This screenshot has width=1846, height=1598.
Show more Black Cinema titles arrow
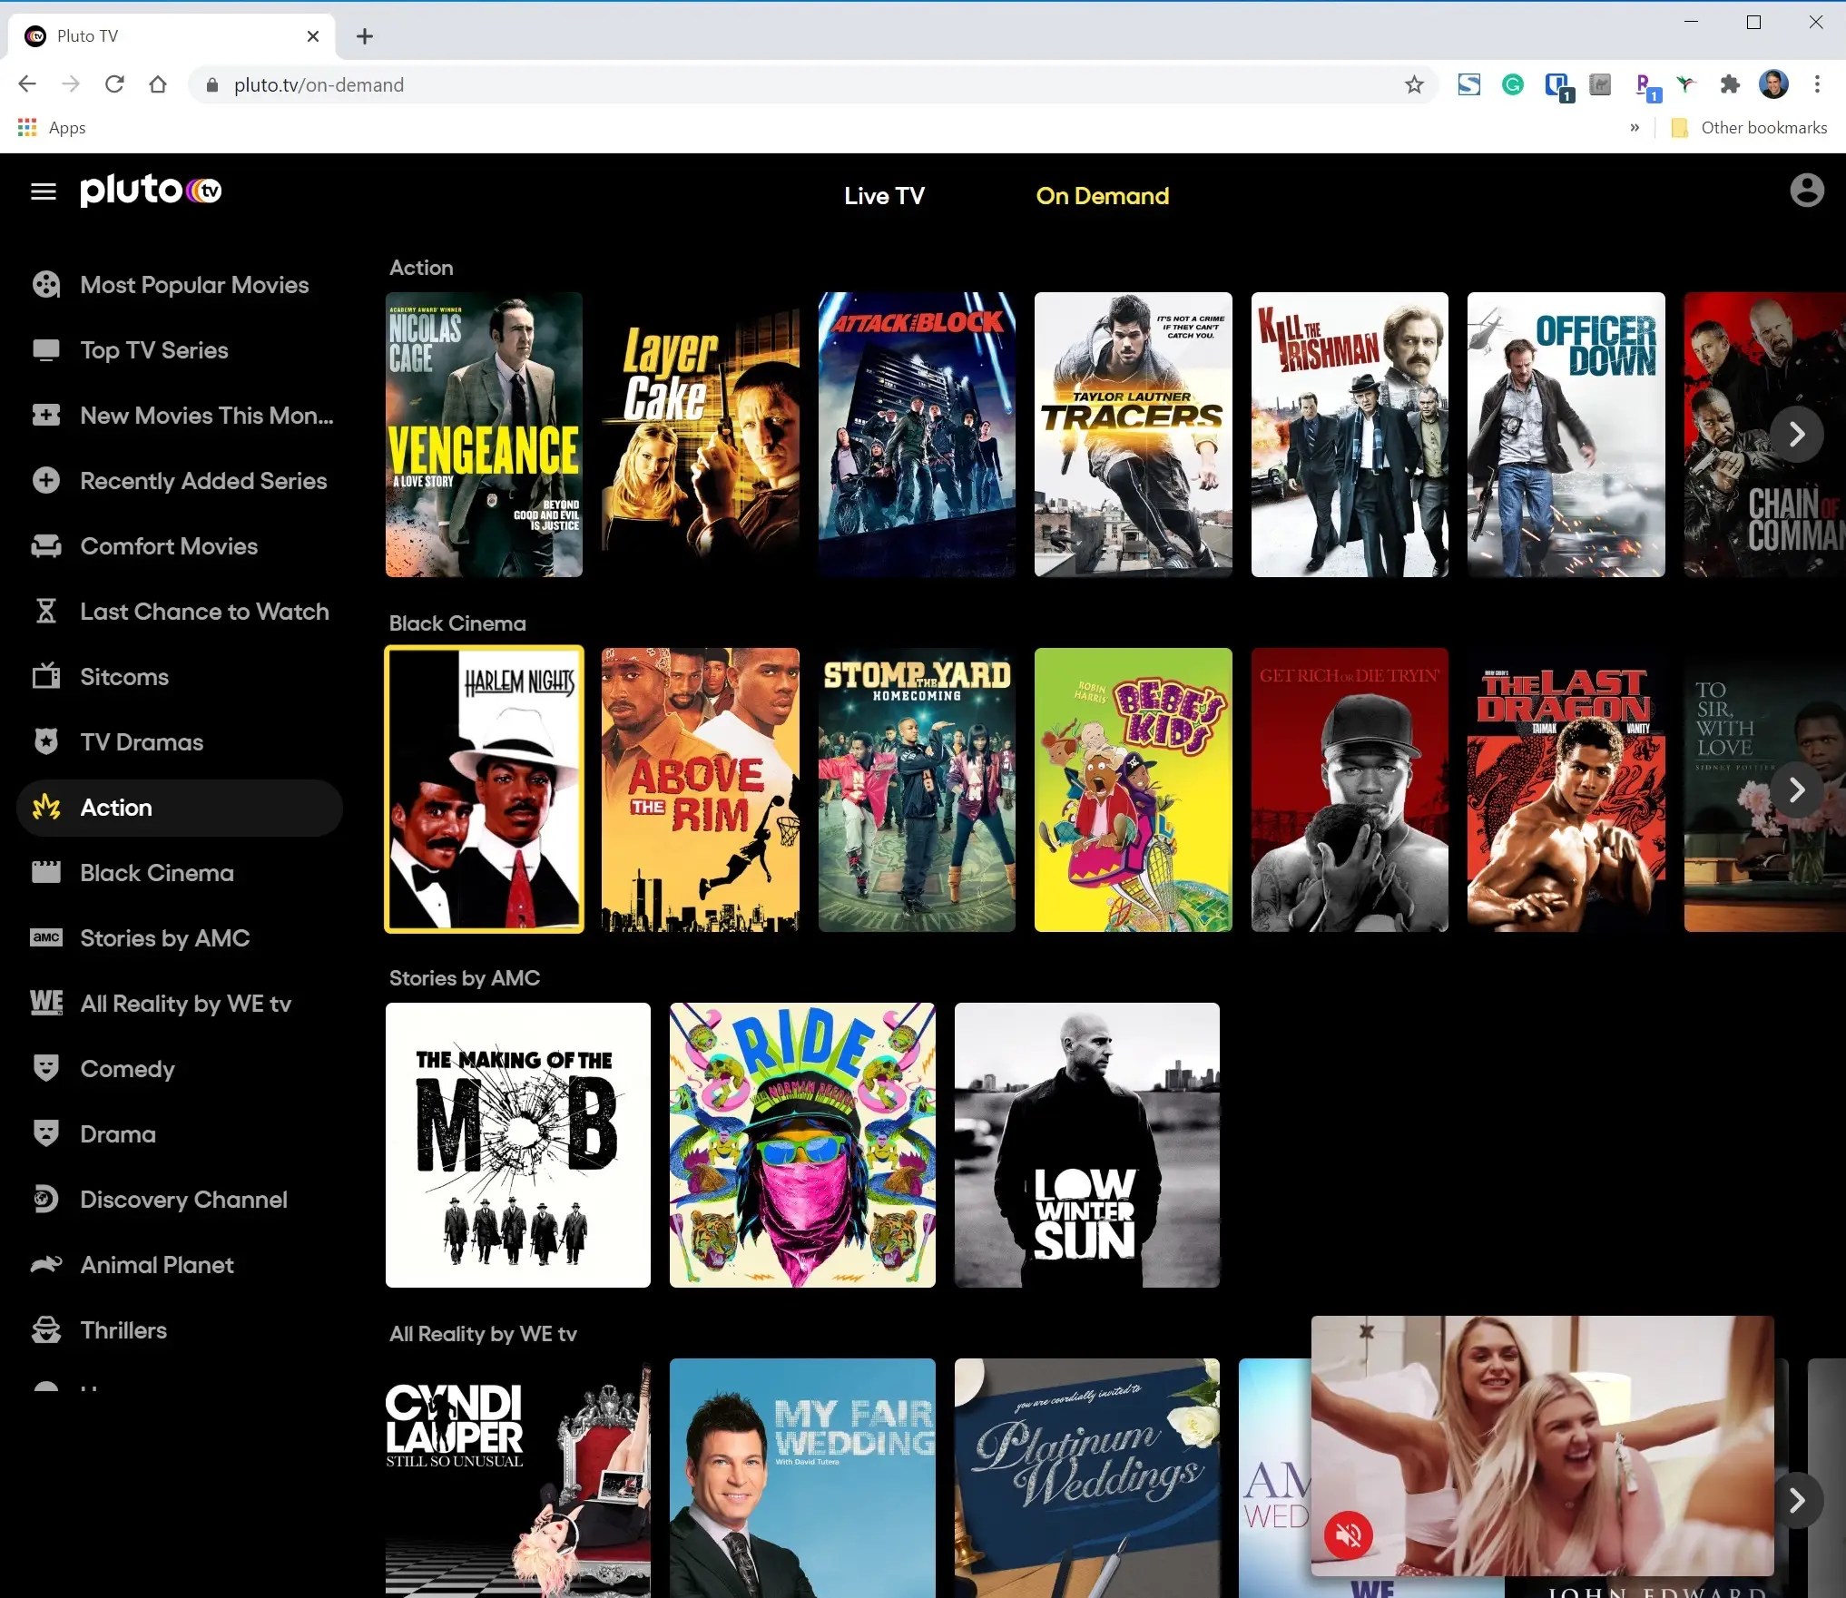(x=1796, y=790)
